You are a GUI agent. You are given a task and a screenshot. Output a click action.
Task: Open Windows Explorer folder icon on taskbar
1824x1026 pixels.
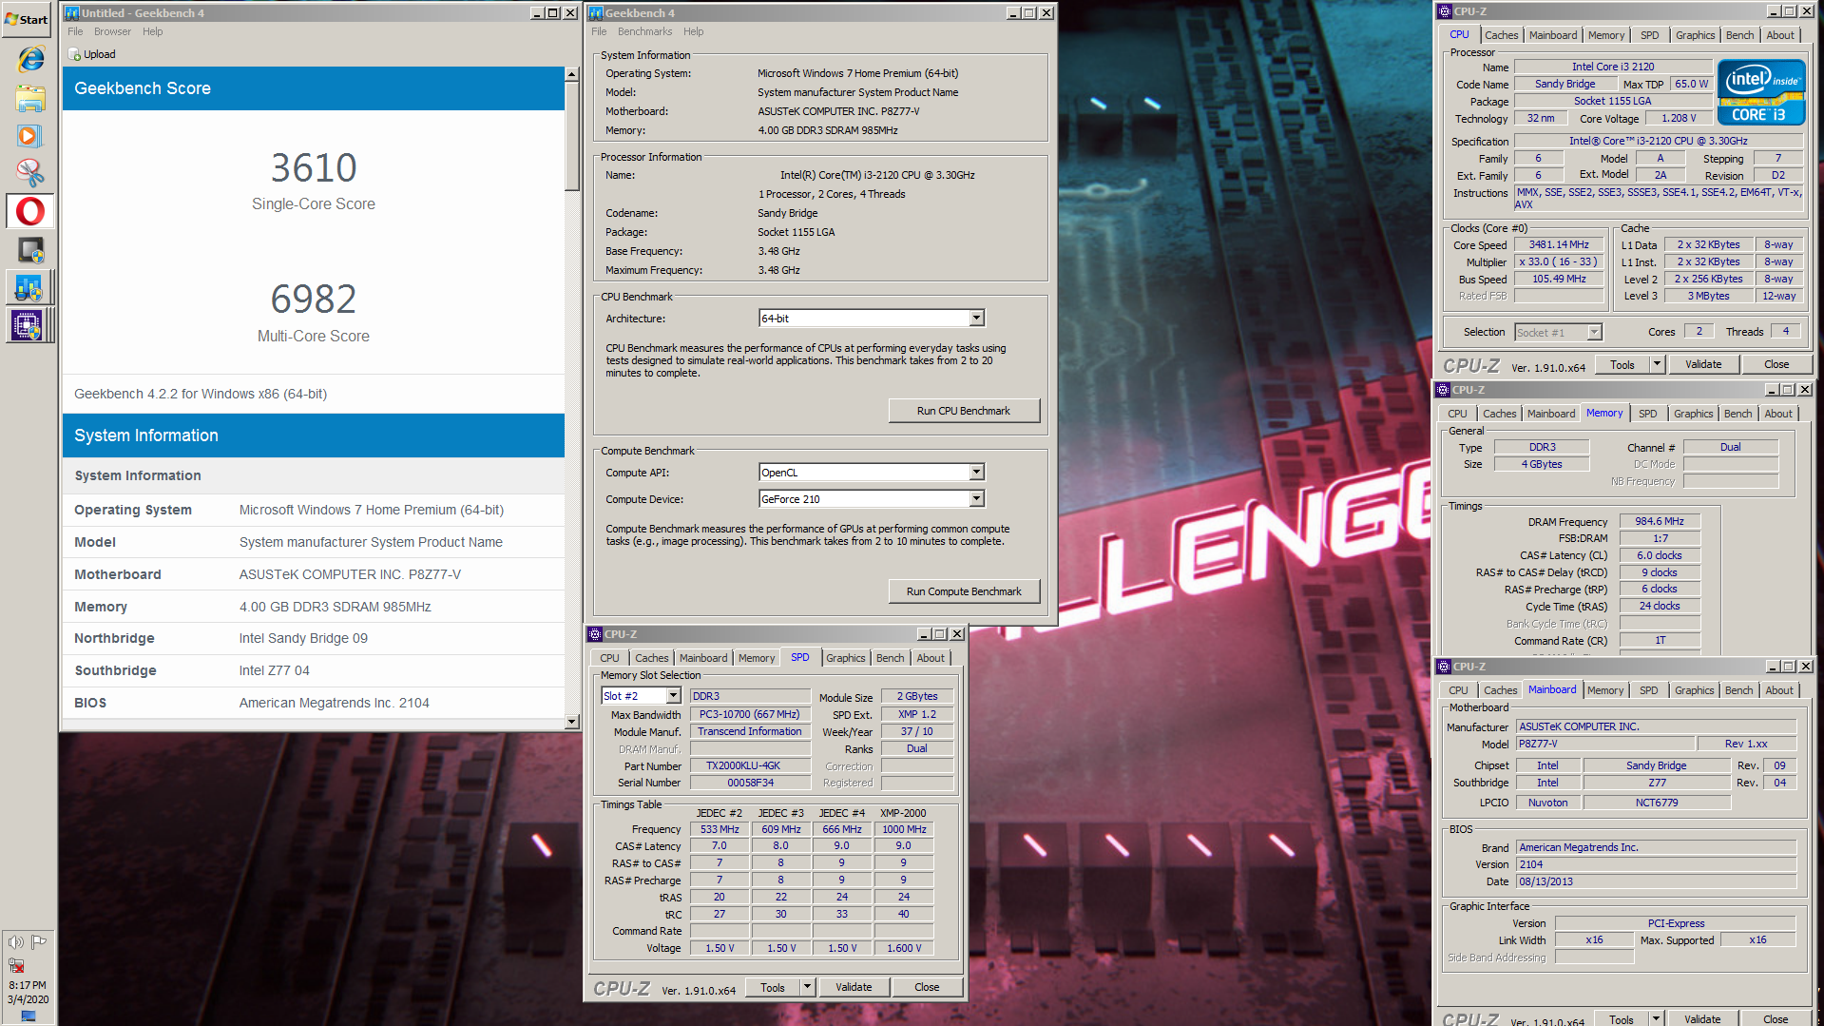coord(30,98)
